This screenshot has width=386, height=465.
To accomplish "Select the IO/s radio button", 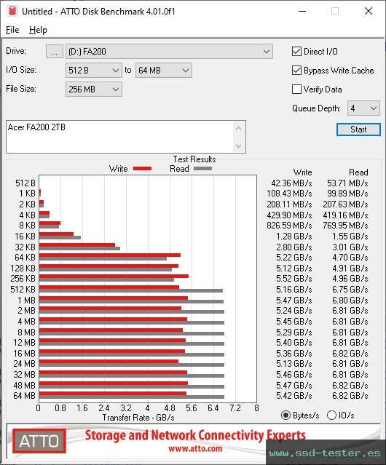I will click(331, 416).
